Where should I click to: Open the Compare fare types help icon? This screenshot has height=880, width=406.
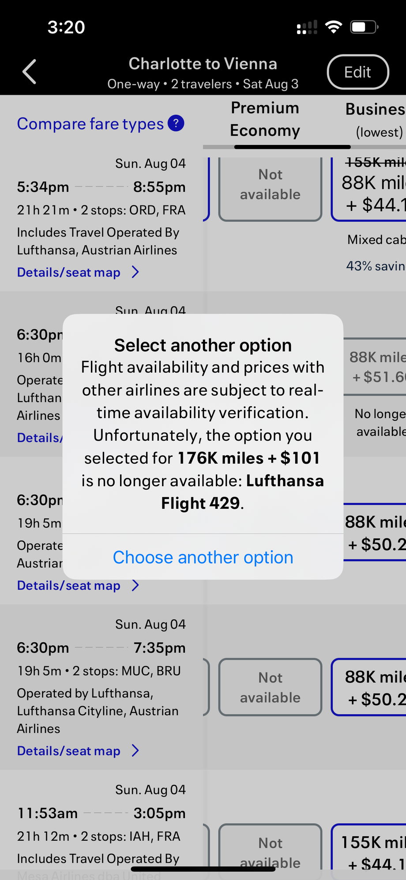[x=176, y=123]
